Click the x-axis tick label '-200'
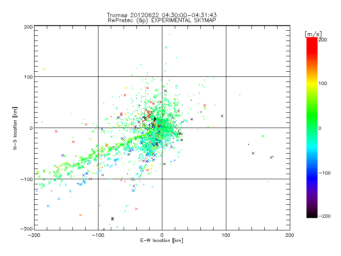 (x=34, y=235)
